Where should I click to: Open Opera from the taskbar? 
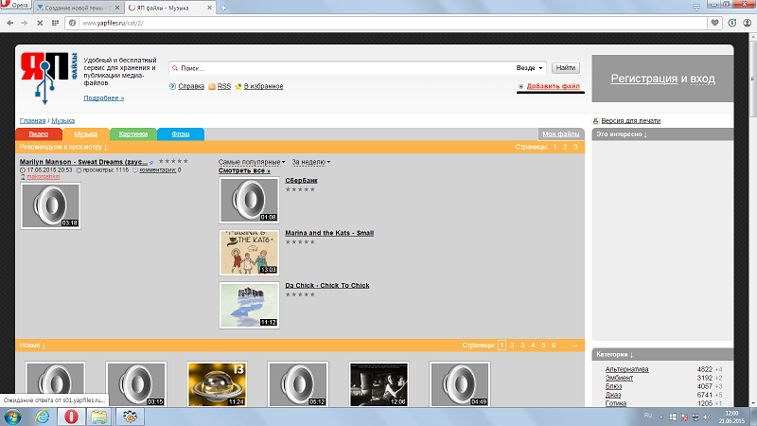[73, 417]
